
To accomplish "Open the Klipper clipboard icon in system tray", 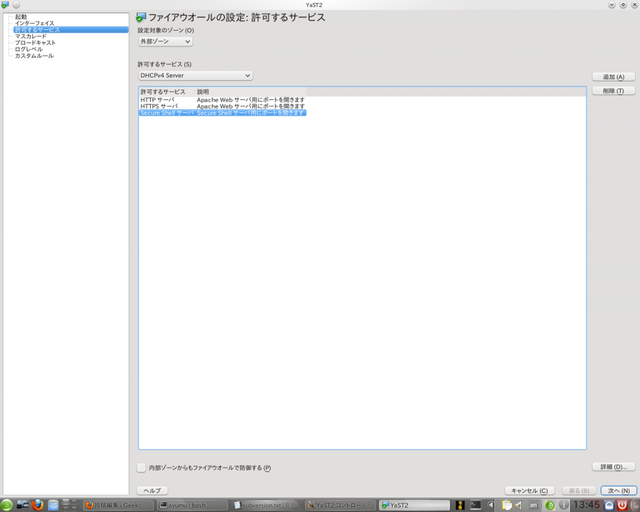I will (x=507, y=504).
